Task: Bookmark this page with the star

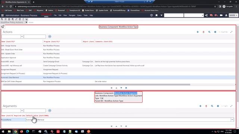Action: pyautogui.click(x=215, y=7)
